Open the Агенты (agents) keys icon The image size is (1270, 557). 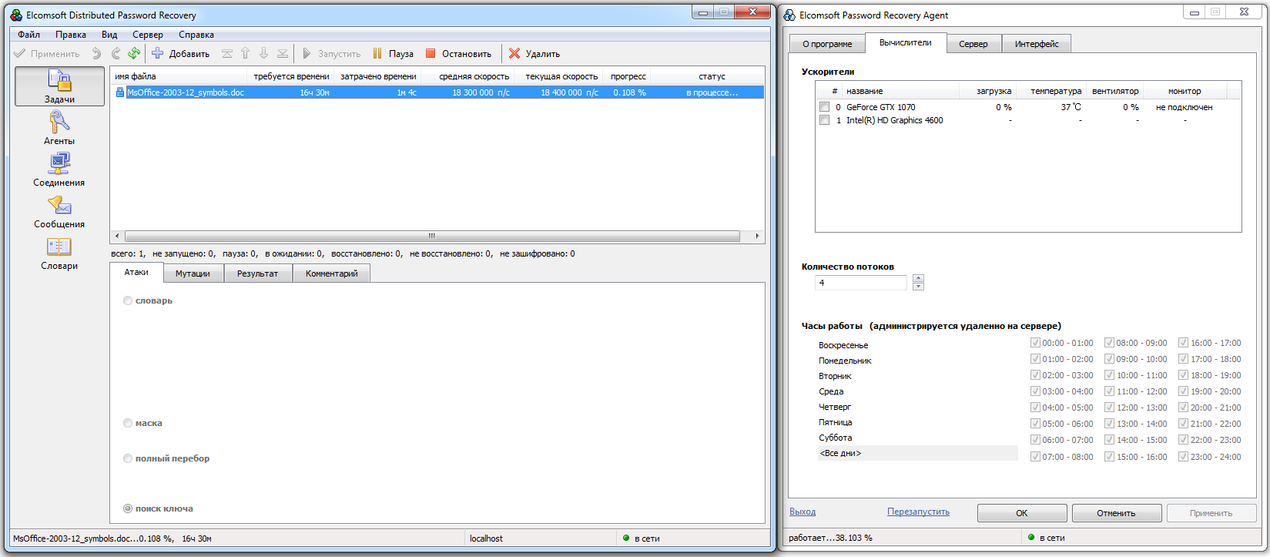pyautogui.click(x=59, y=122)
